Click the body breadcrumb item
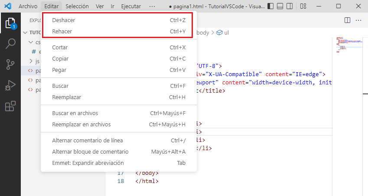Viewport: 368px width, 196px height. point(203,32)
